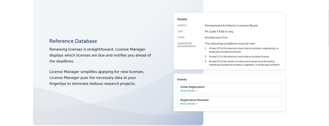Click the chevron beside Initial Registration's Show Details
The width and height of the screenshot is (329, 126).
(197, 91)
